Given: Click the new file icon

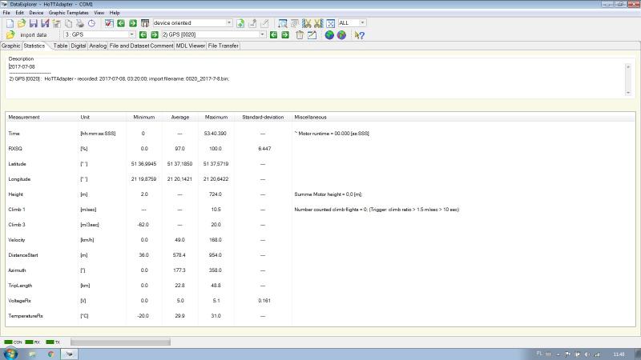Looking at the screenshot, I should tap(8, 23).
